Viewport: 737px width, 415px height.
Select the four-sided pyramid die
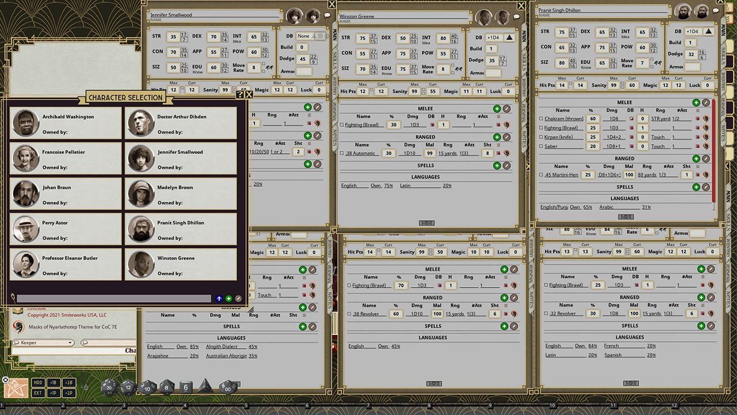coord(206,386)
